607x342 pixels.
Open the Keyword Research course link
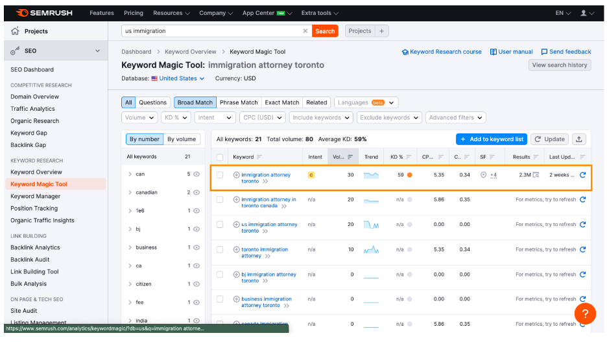pos(446,52)
